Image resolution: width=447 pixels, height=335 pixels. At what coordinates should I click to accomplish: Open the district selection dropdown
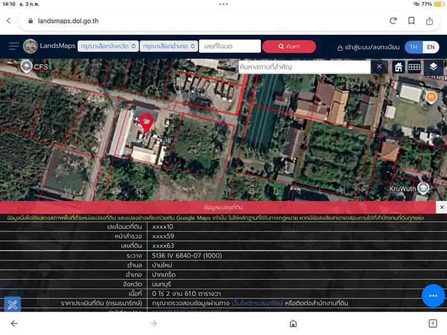pyautogui.click(x=169, y=46)
